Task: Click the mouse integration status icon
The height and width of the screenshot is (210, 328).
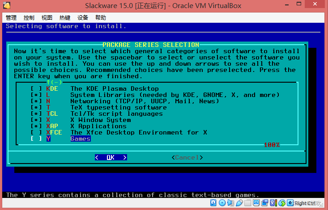Action: (x=282, y=203)
